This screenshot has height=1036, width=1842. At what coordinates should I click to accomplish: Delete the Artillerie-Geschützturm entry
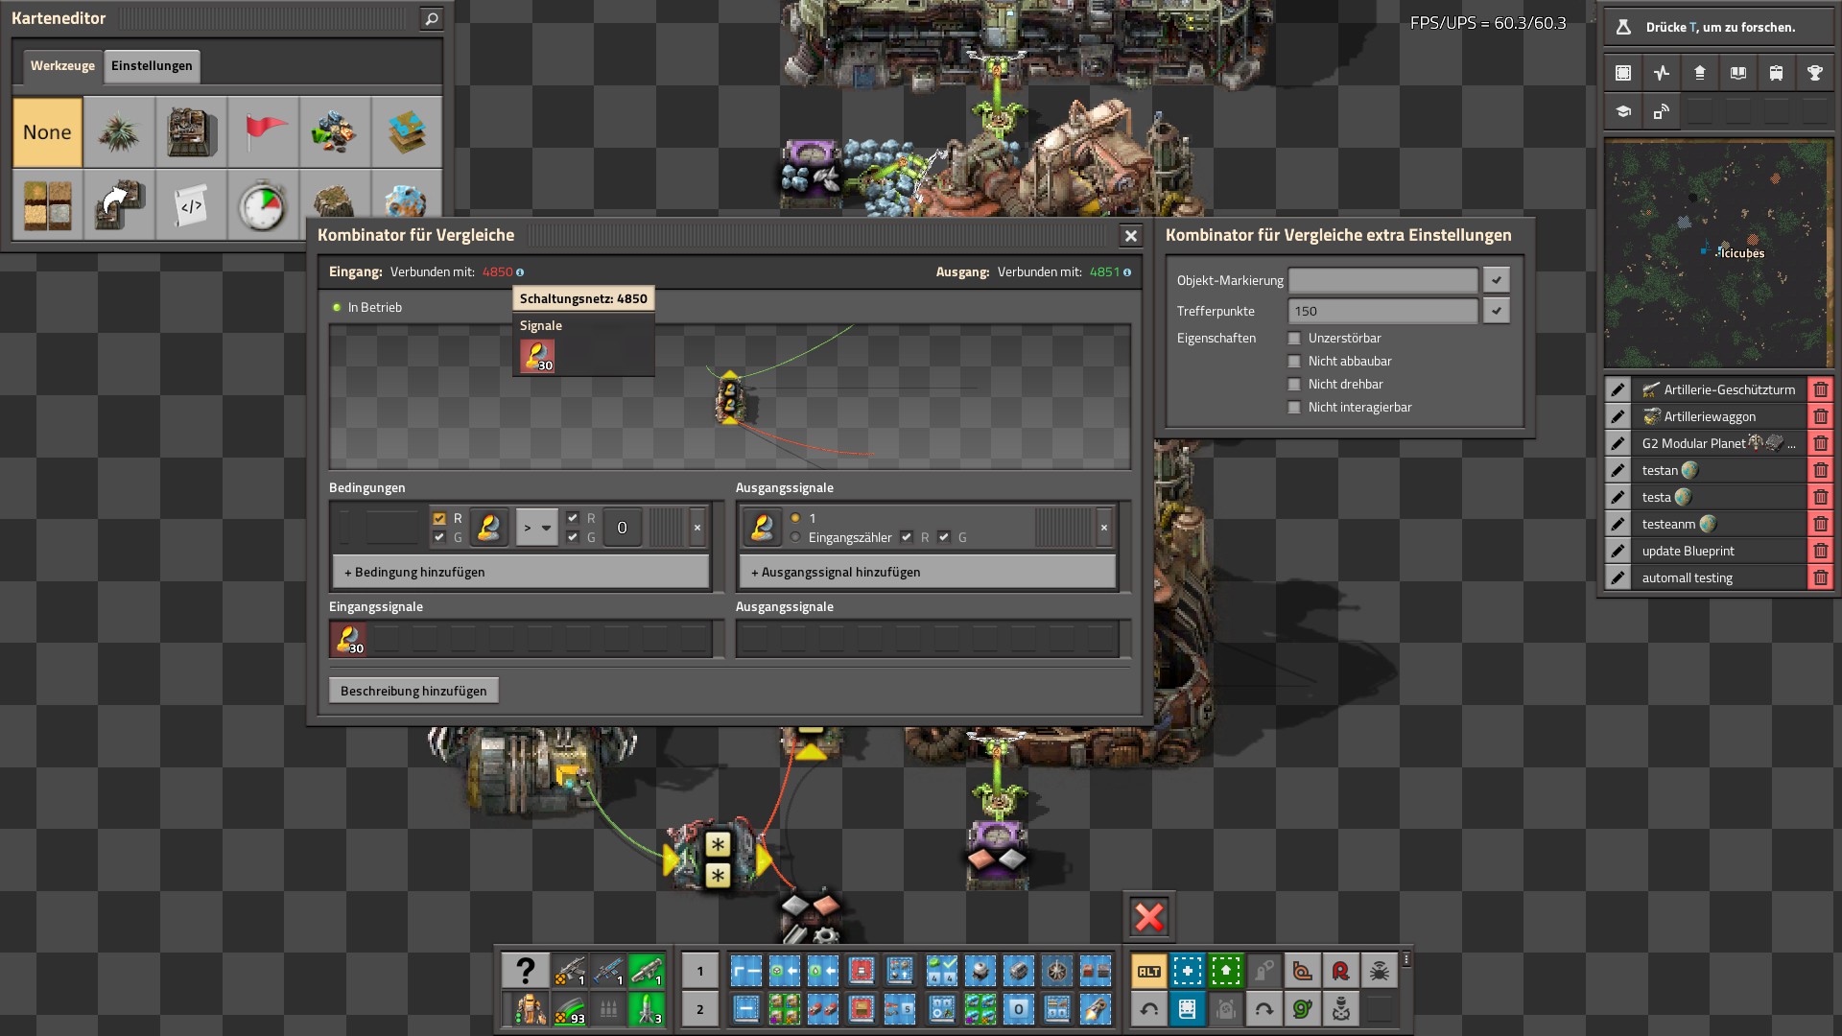(x=1820, y=389)
